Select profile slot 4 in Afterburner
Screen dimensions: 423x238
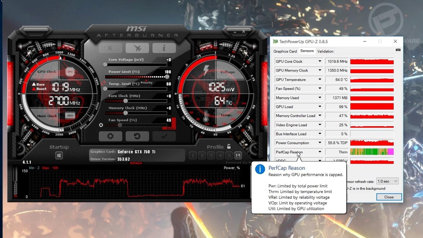click(220, 155)
